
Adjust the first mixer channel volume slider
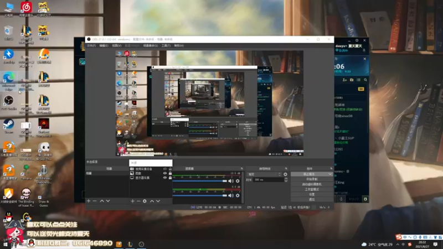[x=200, y=181]
